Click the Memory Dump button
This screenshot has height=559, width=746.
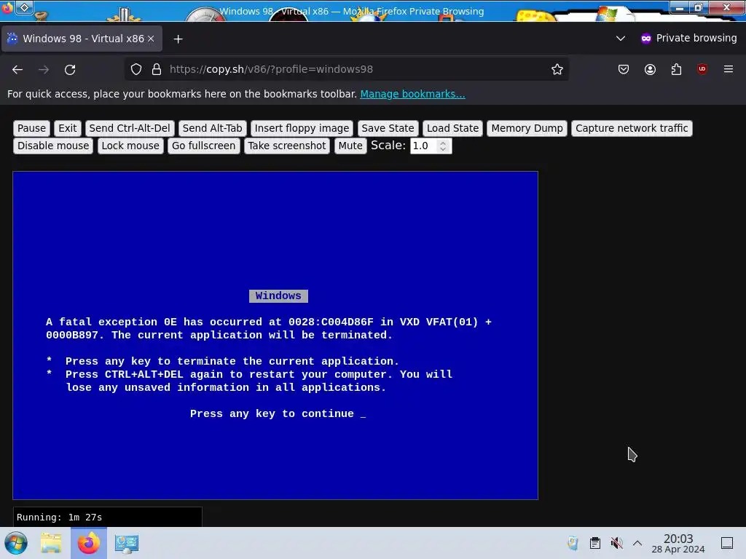pos(527,128)
